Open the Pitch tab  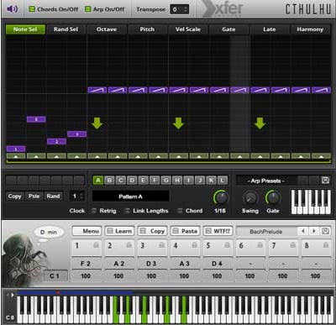click(x=147, y=29)
